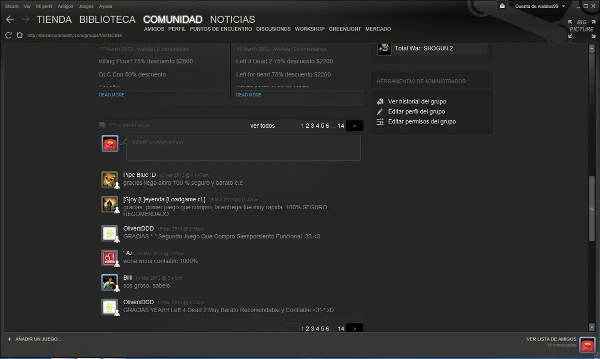
Task: Go forward with the forward arrow
Action: click(x=25, y=19)
